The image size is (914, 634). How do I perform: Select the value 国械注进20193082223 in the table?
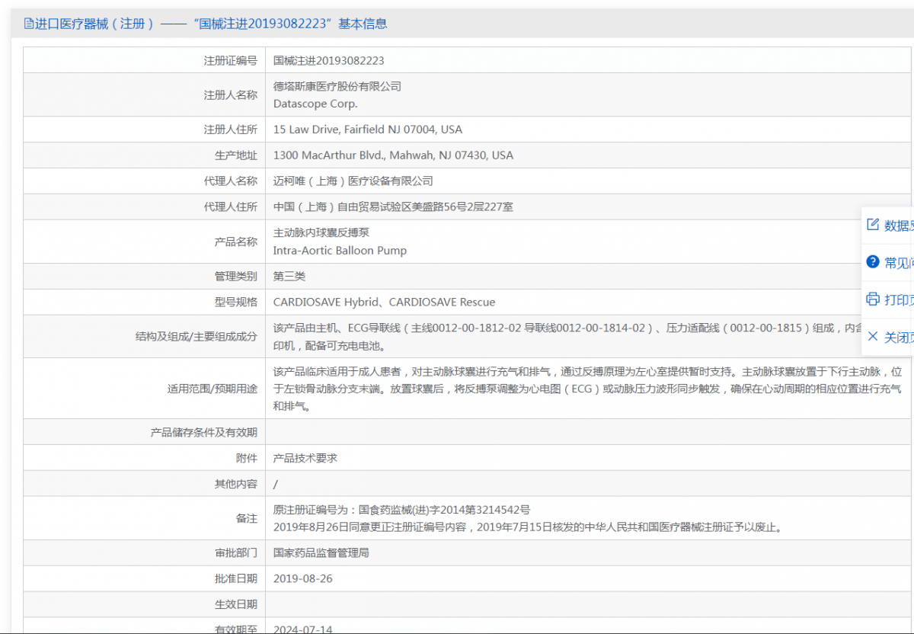329,60
